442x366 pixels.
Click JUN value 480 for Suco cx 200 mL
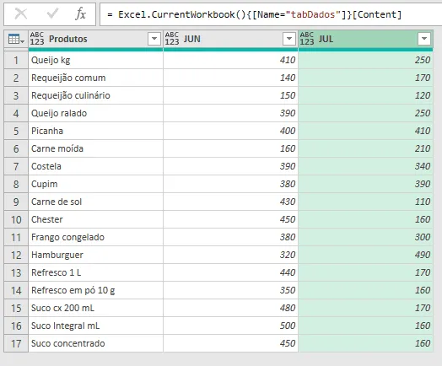(x=230, y=308)
